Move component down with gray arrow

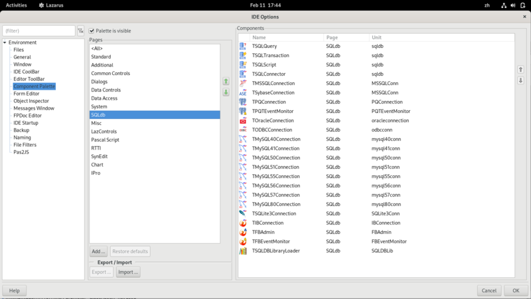(x=520, y=80)
